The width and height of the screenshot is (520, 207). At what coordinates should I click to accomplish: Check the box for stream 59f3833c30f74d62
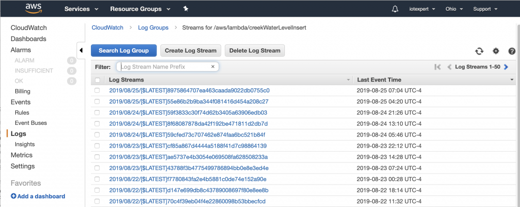[97, 113]
